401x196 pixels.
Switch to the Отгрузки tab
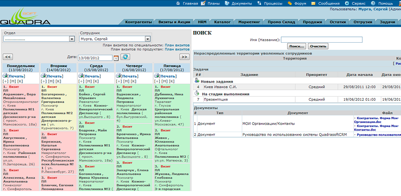click(x=363, y=22)
